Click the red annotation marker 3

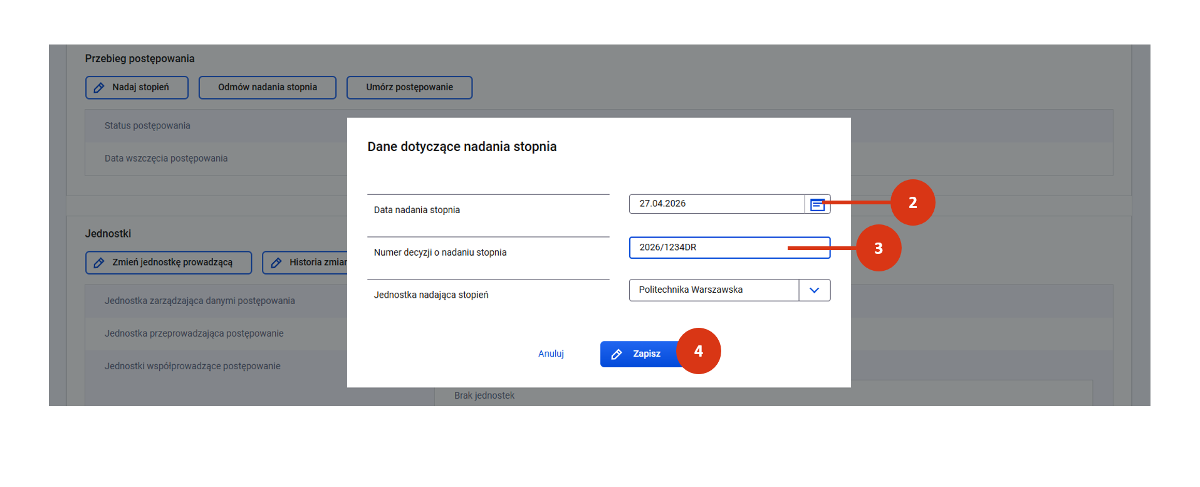click(x=878, y=248)
